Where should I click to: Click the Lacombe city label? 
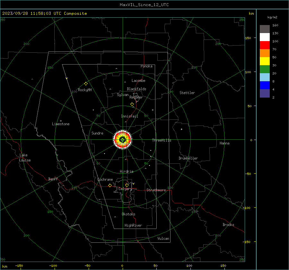point(138,81)
